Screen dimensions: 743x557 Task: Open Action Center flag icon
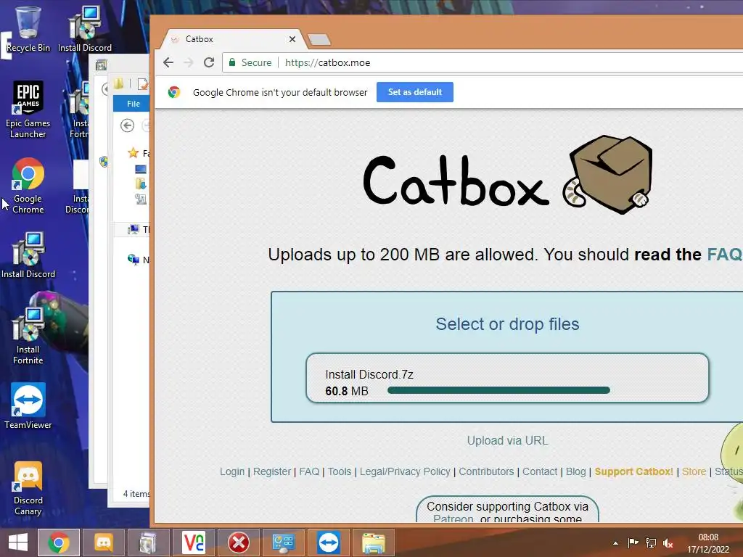[633, 542]
